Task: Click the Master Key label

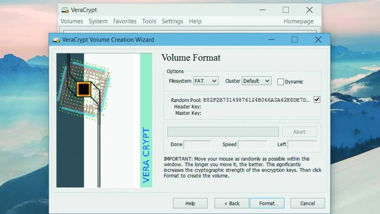Action: (188, 113)
